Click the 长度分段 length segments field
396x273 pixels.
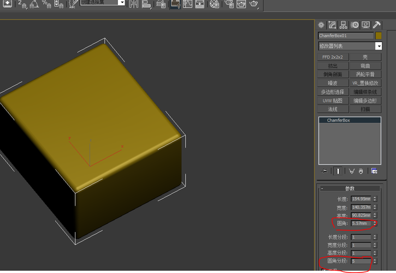pyautogui.click(x=361, y=237)
